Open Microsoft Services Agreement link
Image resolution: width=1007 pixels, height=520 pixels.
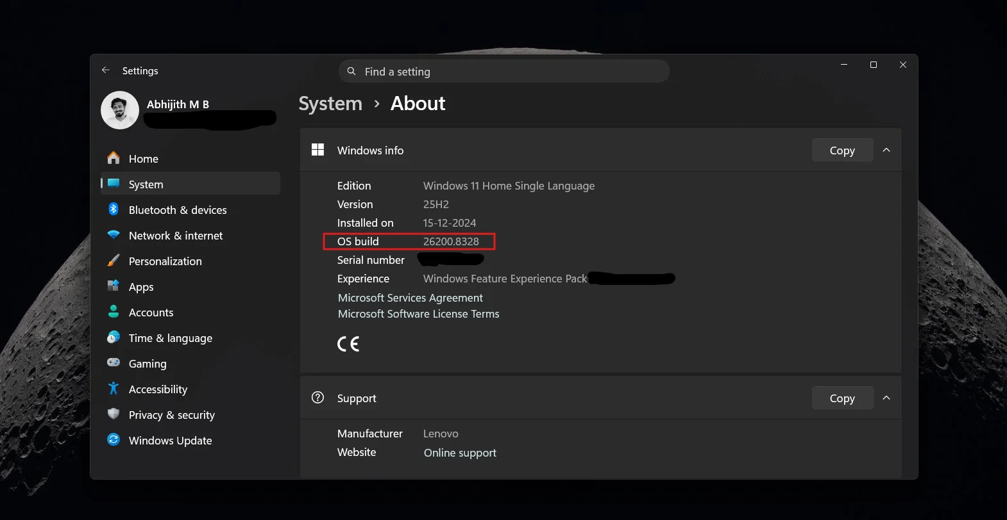coord(410,298)
